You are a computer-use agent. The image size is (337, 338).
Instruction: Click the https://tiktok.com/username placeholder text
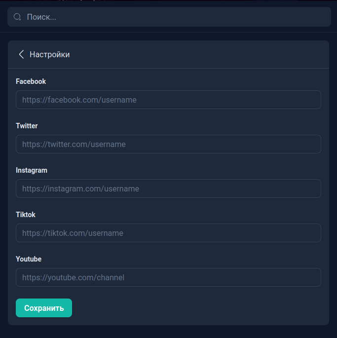pyautogui.click(x=73, y=233)
